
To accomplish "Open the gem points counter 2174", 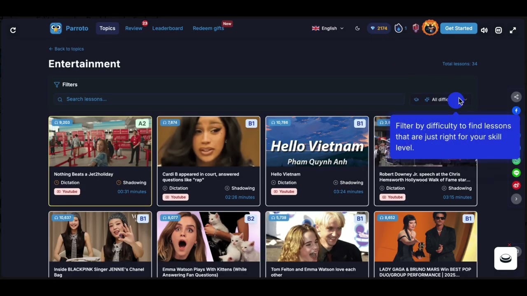I will point(379,28).
